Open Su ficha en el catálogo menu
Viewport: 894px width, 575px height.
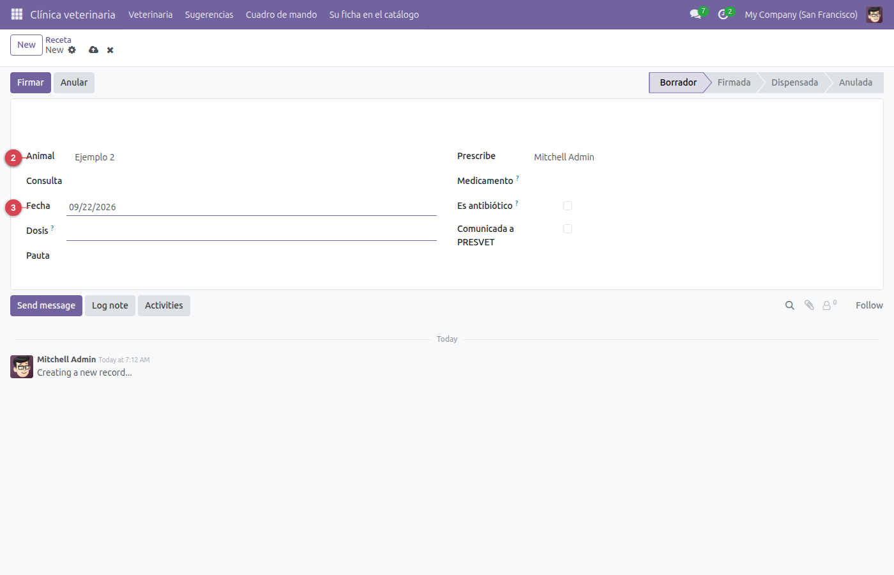coord(374,15)
